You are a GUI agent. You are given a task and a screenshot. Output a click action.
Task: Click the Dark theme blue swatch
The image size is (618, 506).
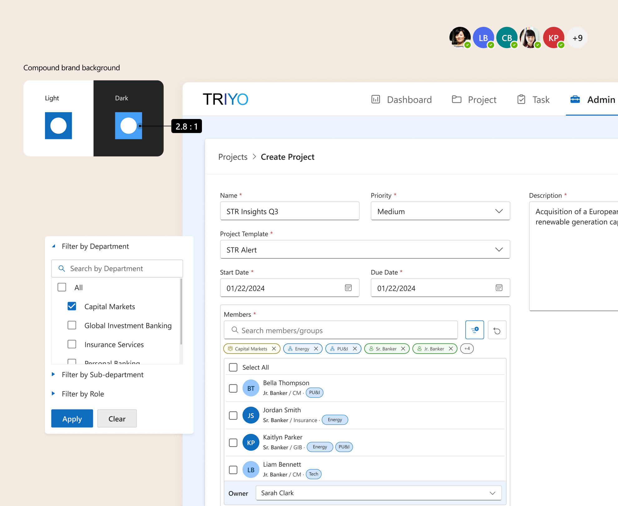[128, 126]
